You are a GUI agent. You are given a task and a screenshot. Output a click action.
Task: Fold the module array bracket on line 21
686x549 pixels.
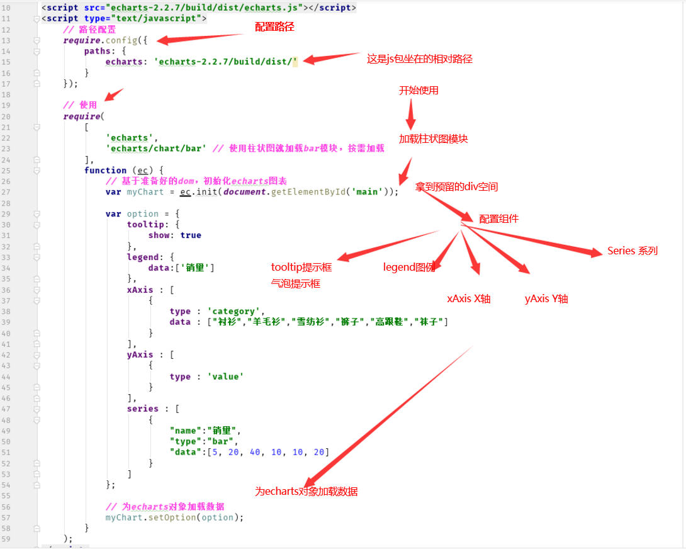coord(37,127)
